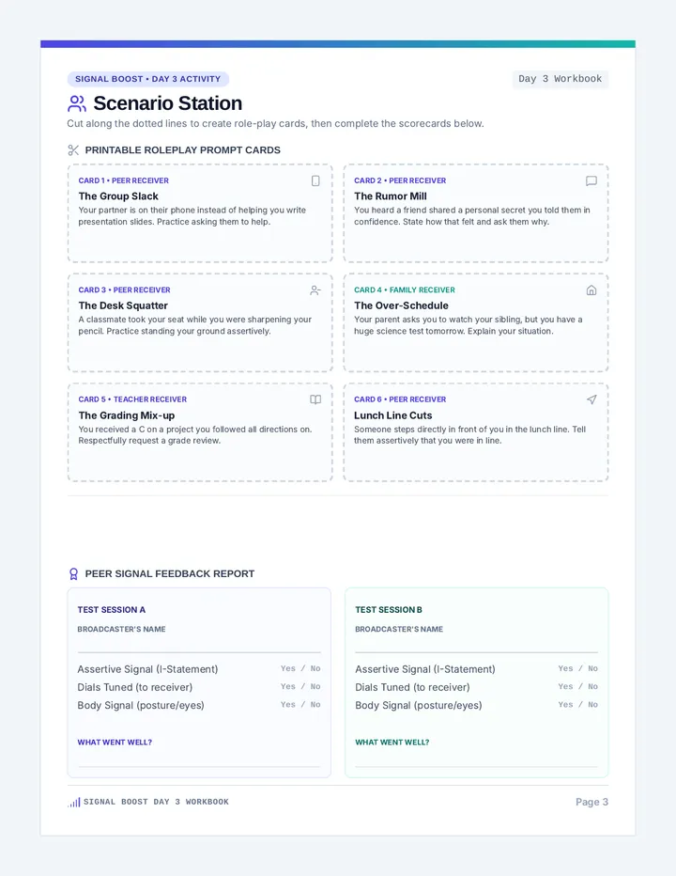Image resolution: width=676 pixels, height=876 pixels.
Task: Click the paper plane icon on Lunch Line Cuts card
Action: click(x=591, y=399)
